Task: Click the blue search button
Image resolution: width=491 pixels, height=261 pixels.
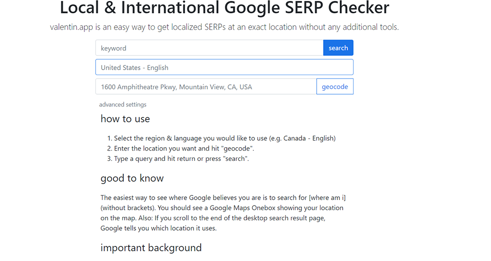Action: point(338,48)
